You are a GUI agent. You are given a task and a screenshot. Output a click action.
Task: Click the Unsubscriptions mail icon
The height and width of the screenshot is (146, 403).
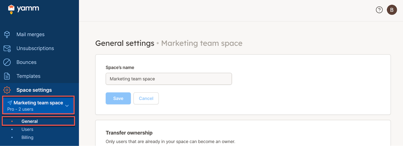(7, 48)
